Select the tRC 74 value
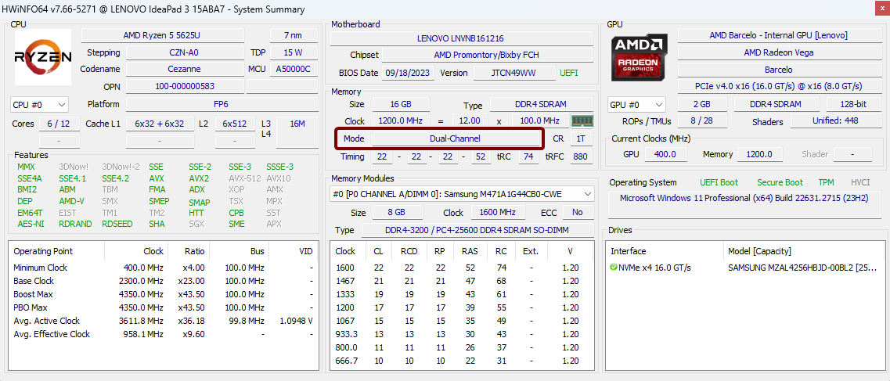The width and height of the screenshot is (890, 381). click(x=528, y=156)
